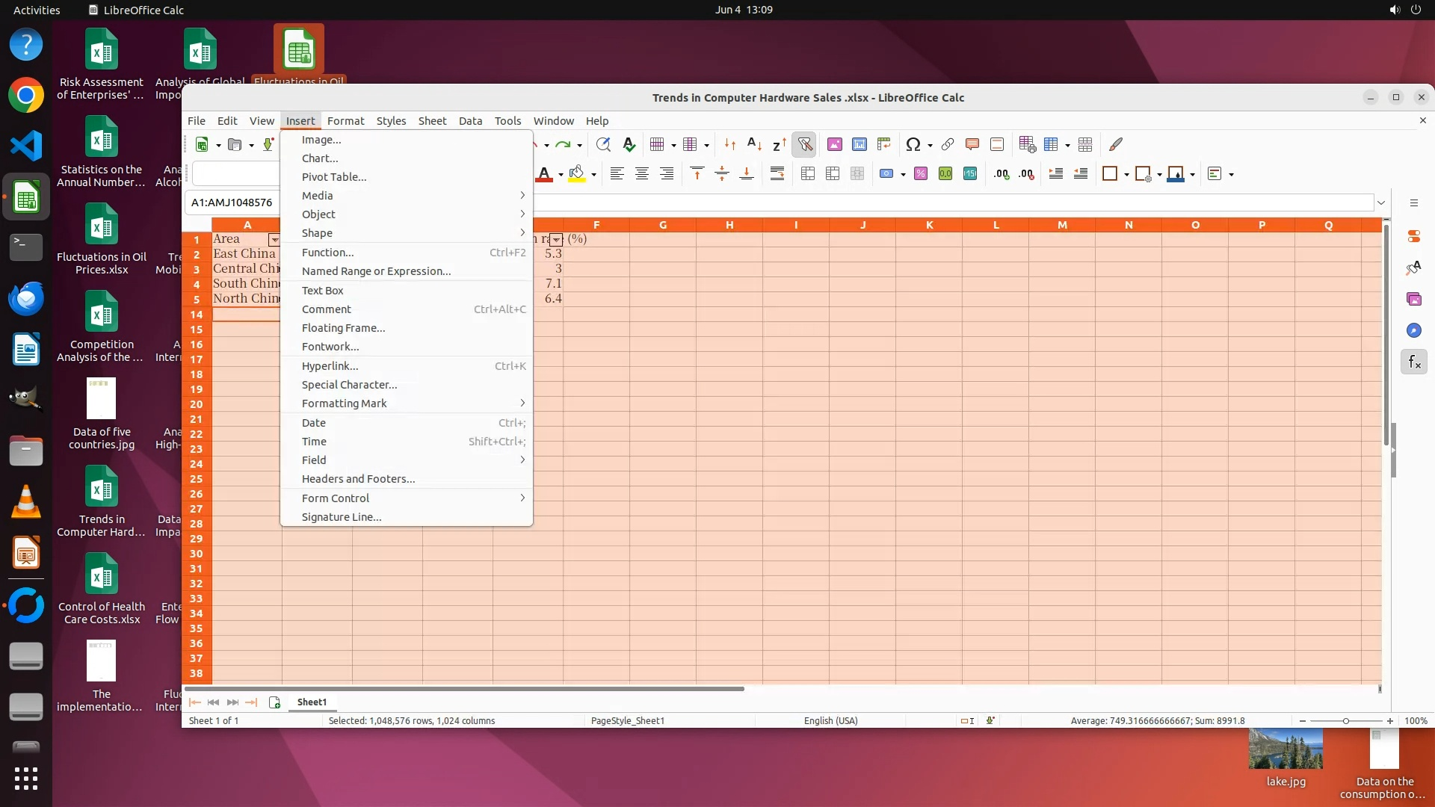Viewport: 1435px width, 807px height.
Task: Apply the yellow background color swatch
Action: (x=576, y=174)
